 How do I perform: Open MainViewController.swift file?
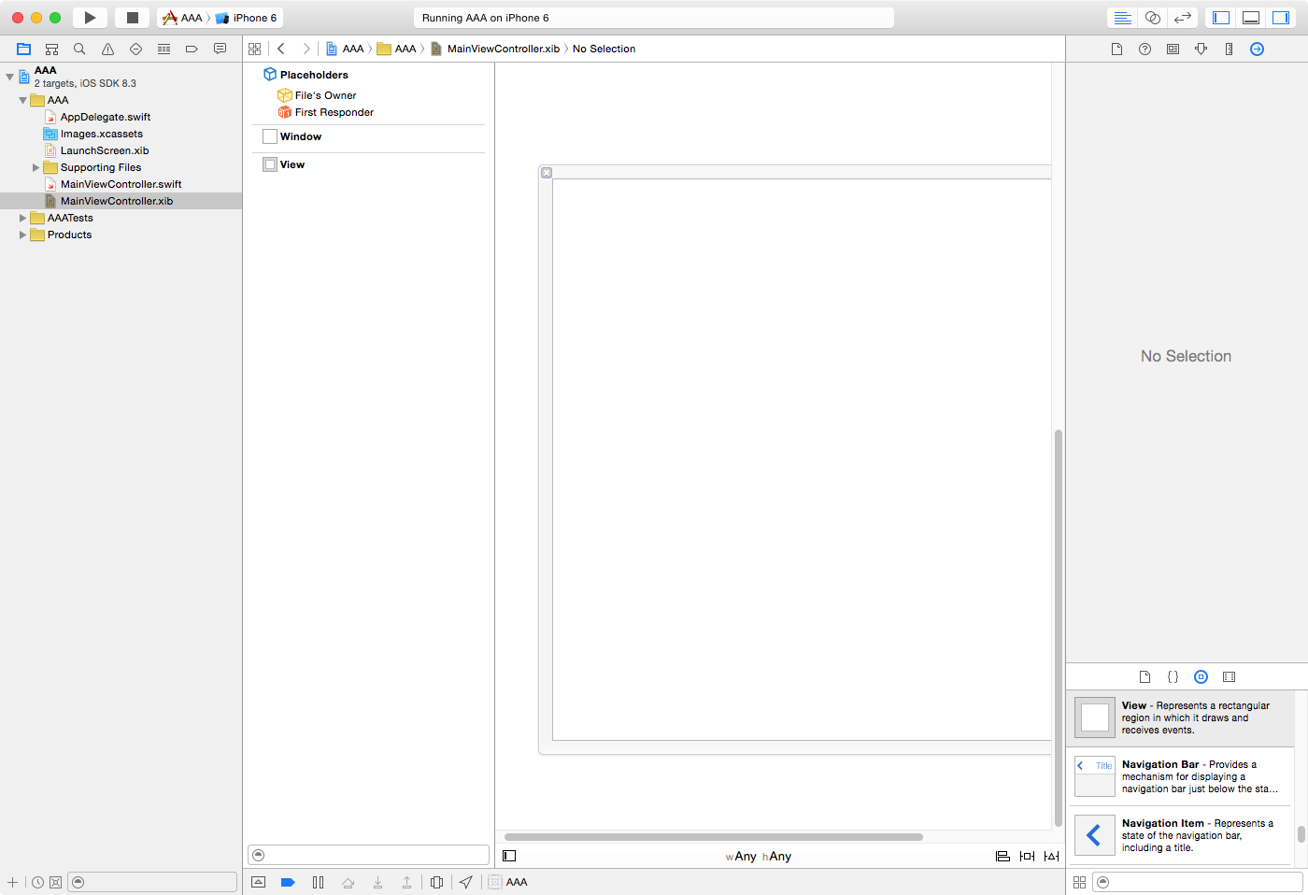tap(121, 184)
